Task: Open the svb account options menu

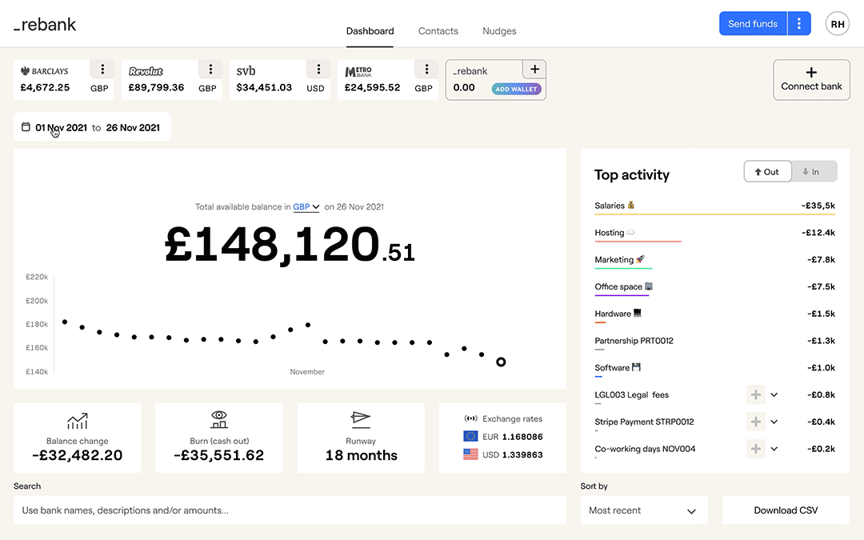Action: (318, 69)
